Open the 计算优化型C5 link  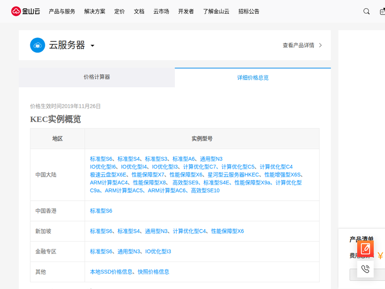coord(238,167)
